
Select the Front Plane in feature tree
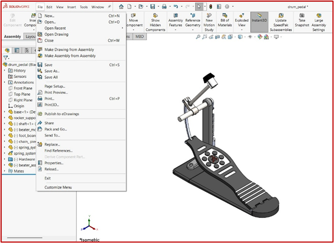(23, 88)
